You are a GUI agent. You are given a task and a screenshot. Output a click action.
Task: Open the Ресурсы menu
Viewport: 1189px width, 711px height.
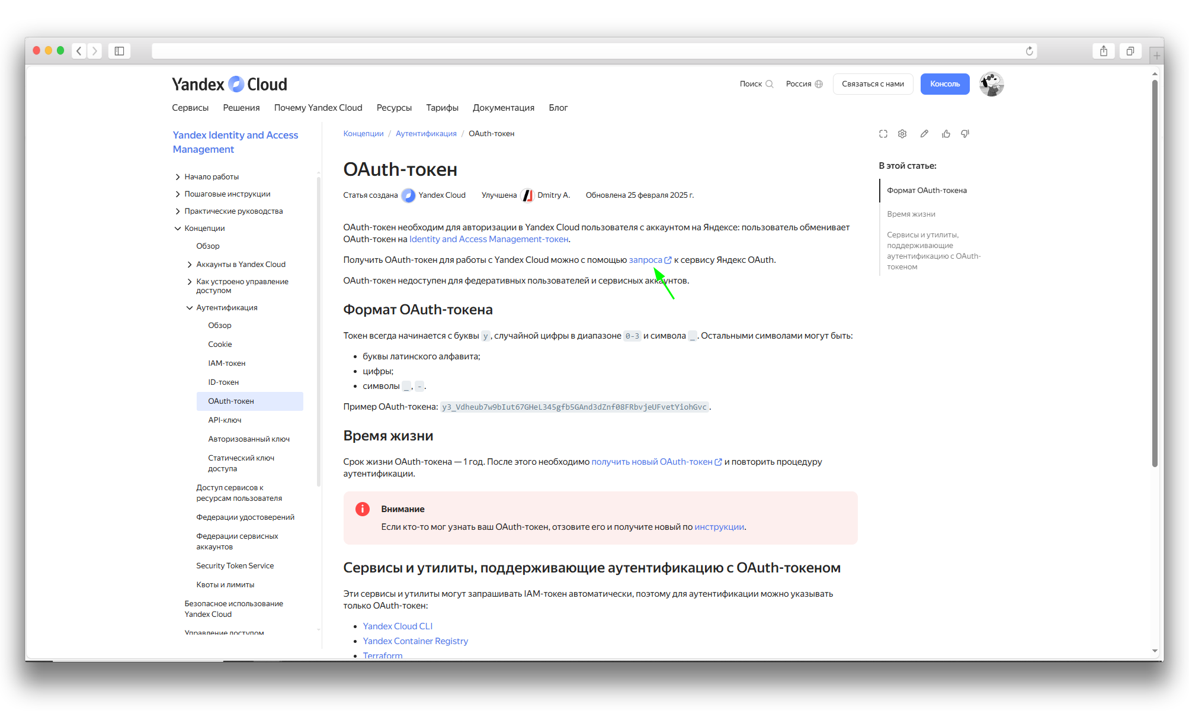click(394, 108)
